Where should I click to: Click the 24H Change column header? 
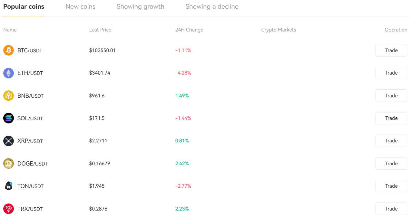[x=189, y=30]
